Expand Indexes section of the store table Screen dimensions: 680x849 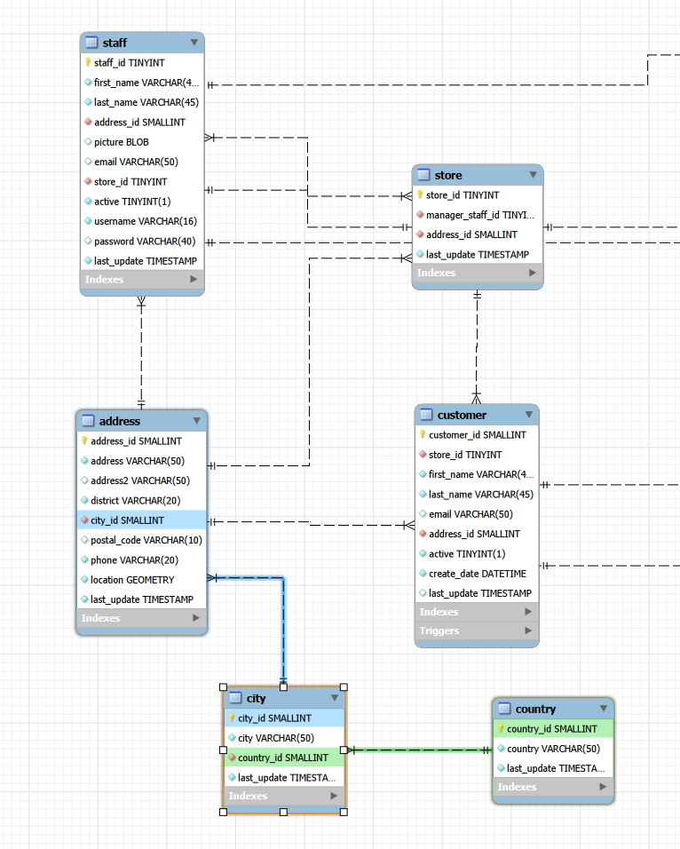533,273
